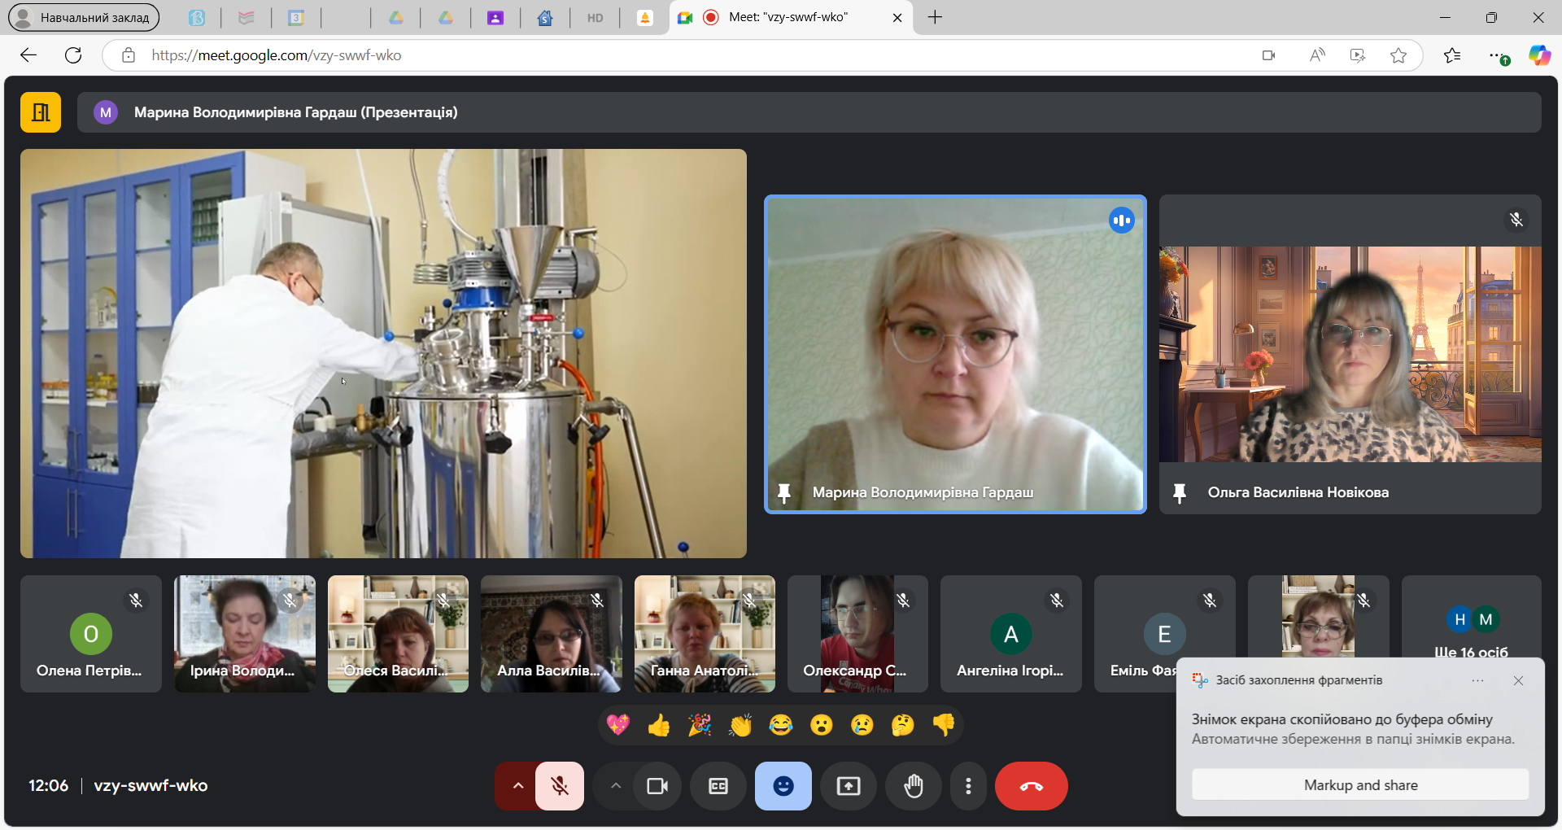The width and height of the screenshot is (1562, 830).
Task: Switch to the HD tab
Action: (x=596, y=17)
